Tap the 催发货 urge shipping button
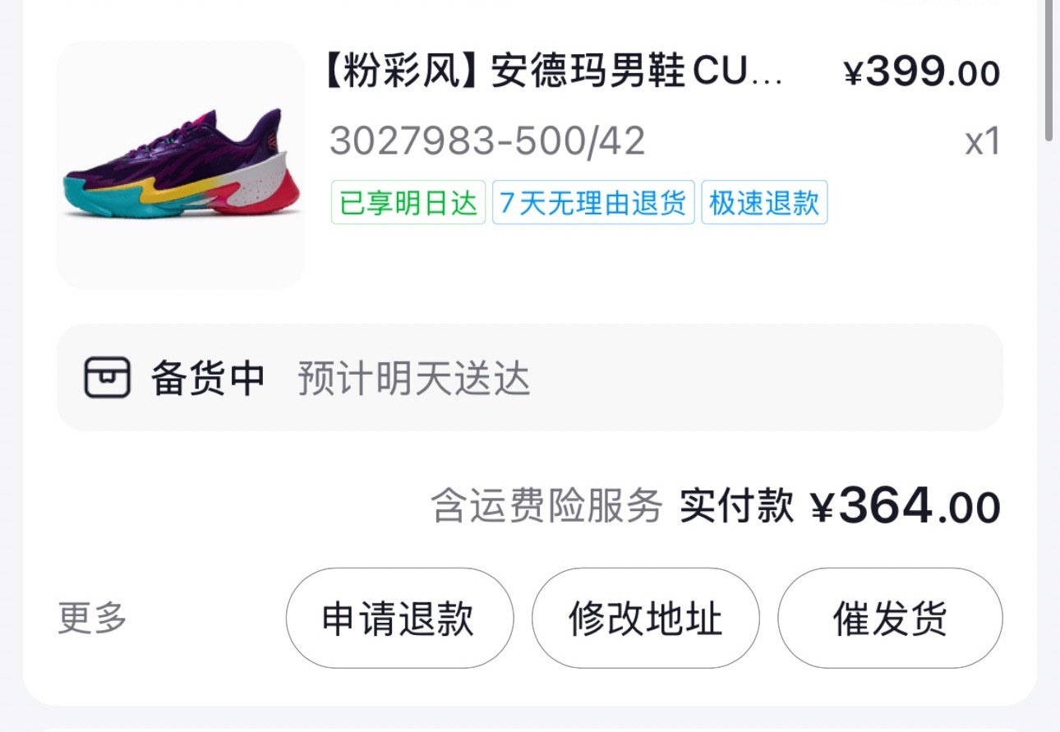1060x732 pixels. pyautogui.click(x=890, y=618)
